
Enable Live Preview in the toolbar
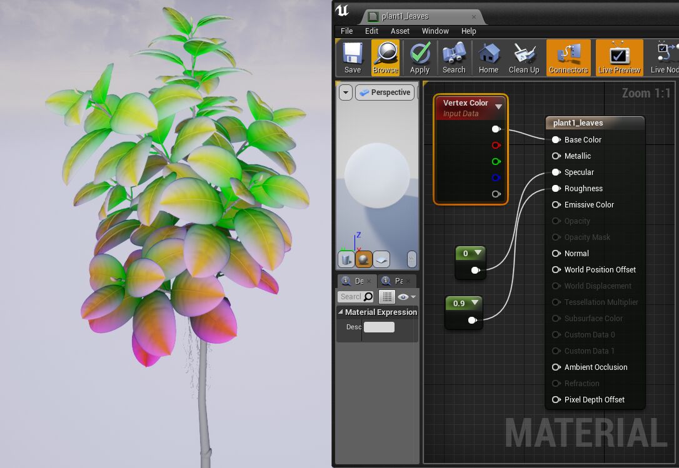[x=618, y=57]
